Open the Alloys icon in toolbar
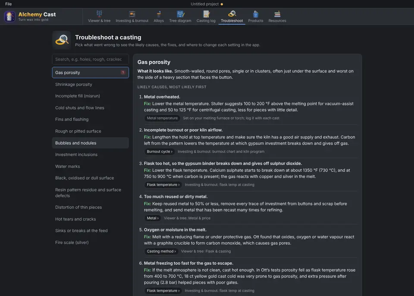Screen dimensions: 414x296 (x=159, y=13)
